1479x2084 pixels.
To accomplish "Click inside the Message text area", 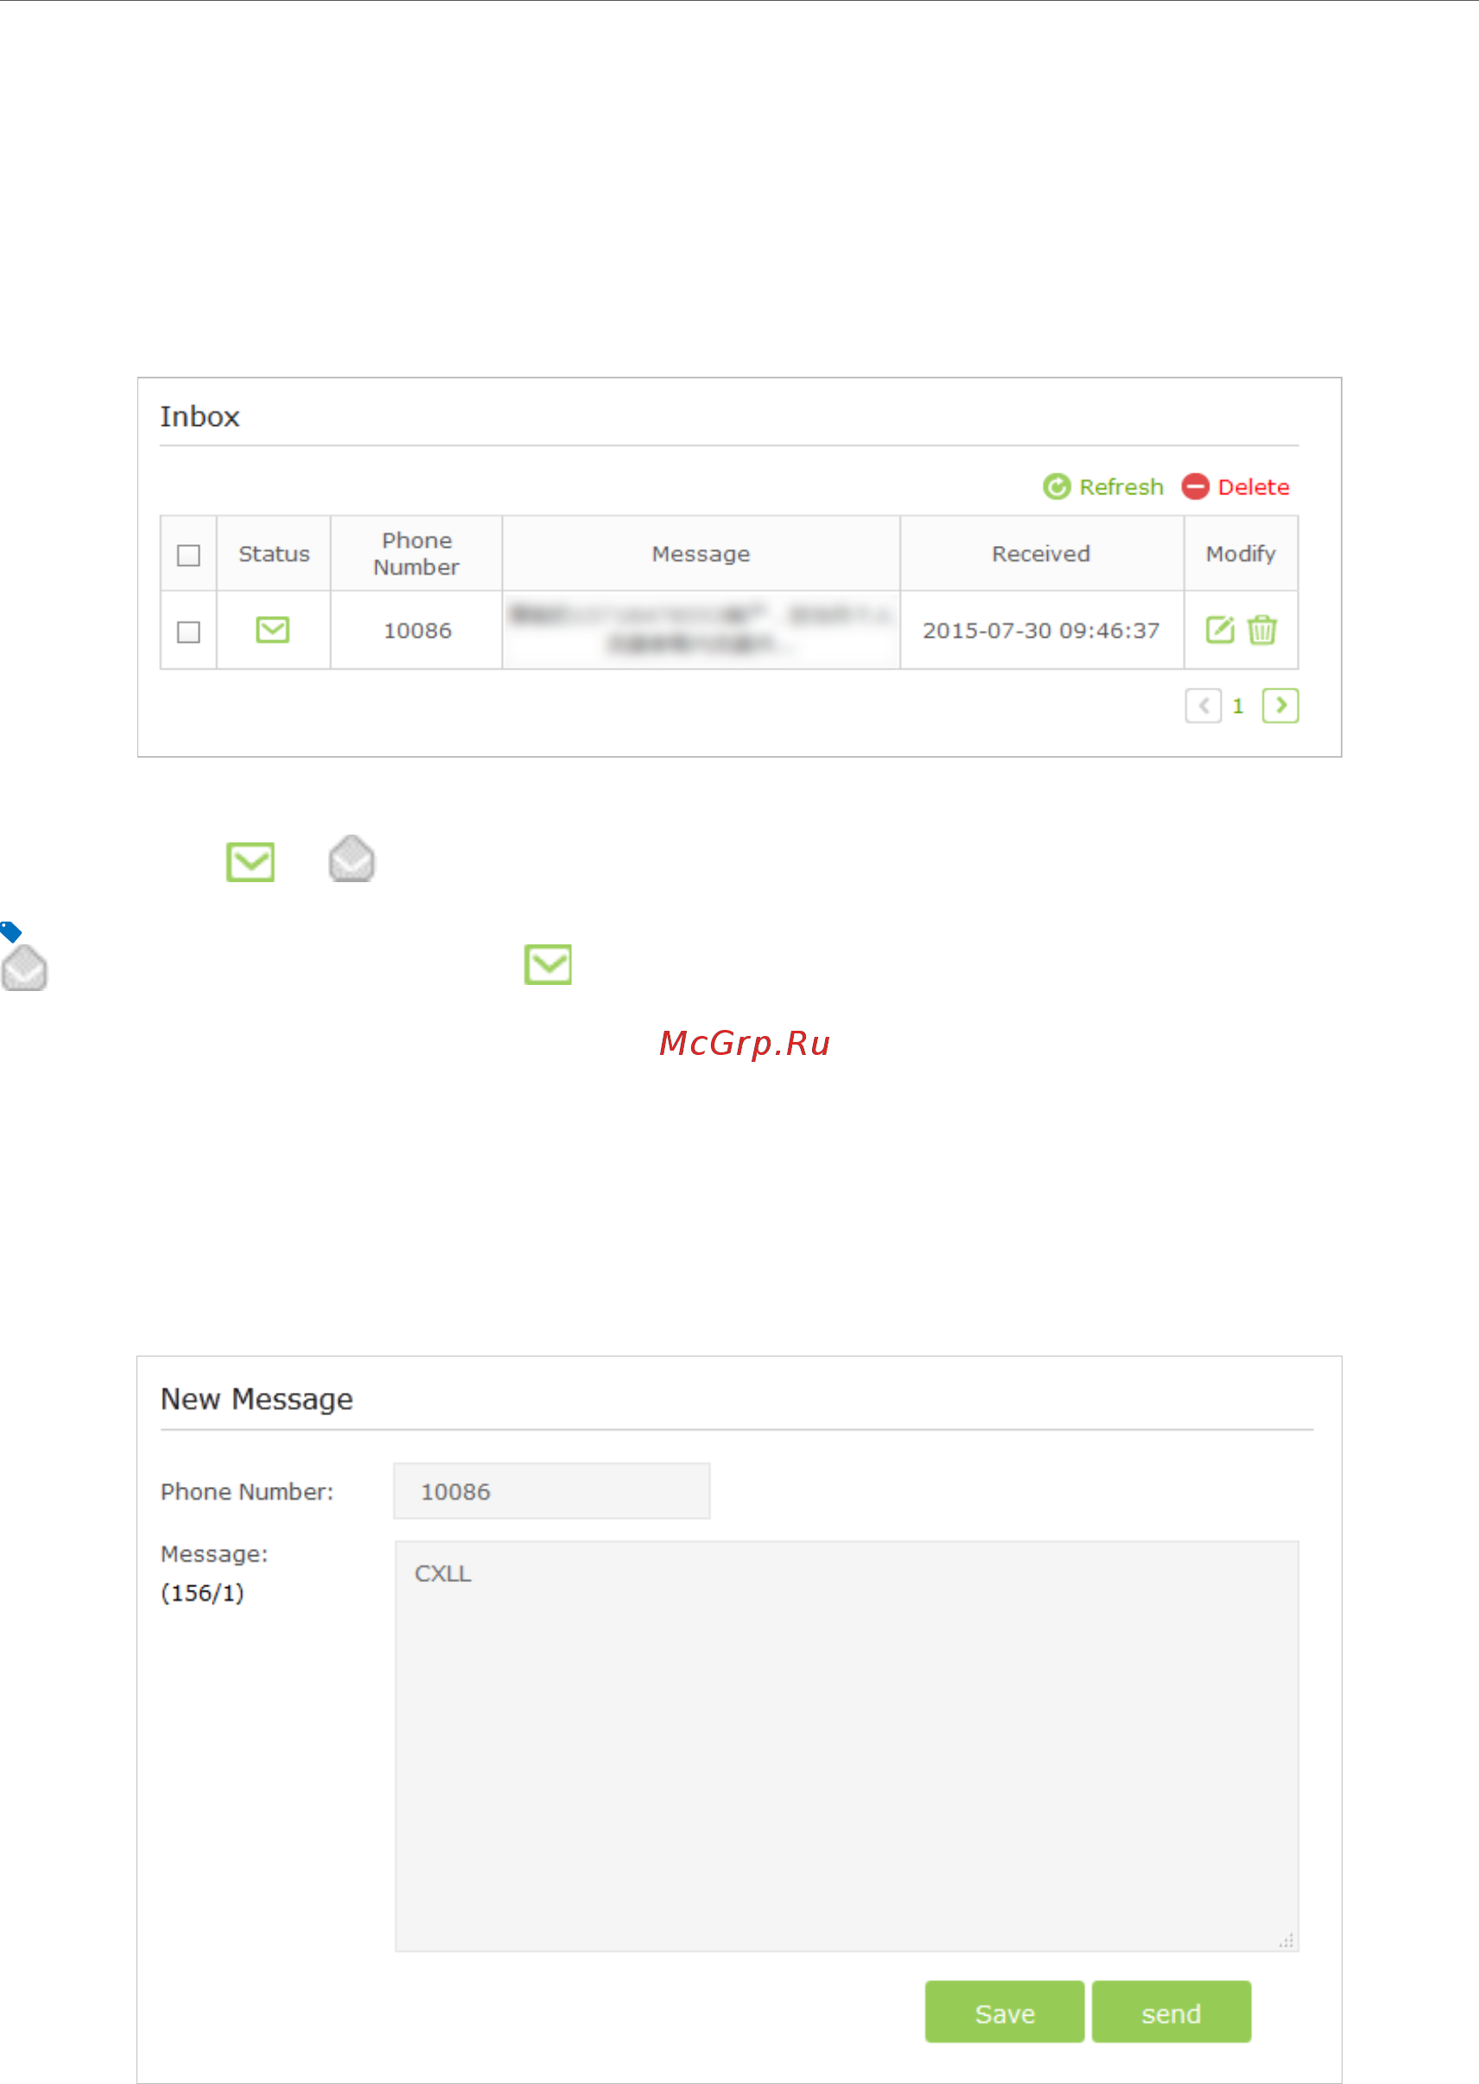I will click(x=847, y=1746).
